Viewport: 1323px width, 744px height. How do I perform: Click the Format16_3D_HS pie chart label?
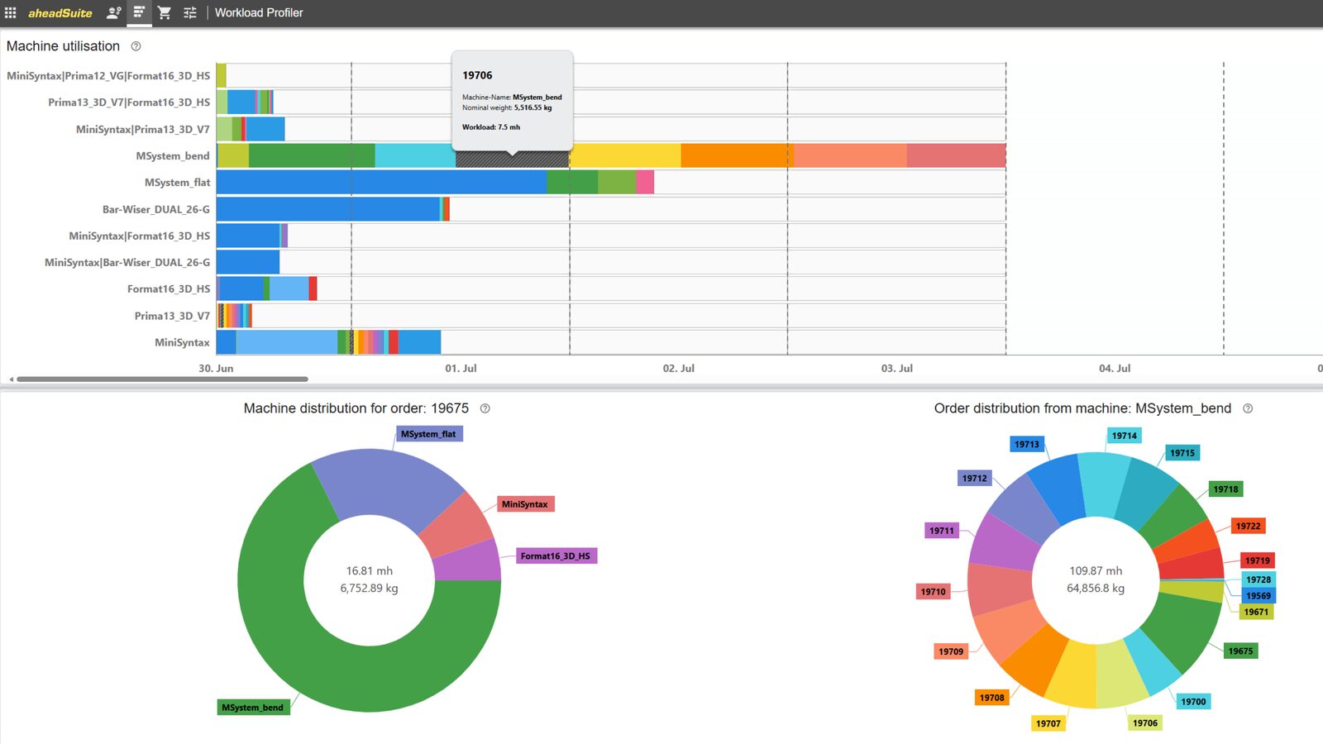(556, 556)
